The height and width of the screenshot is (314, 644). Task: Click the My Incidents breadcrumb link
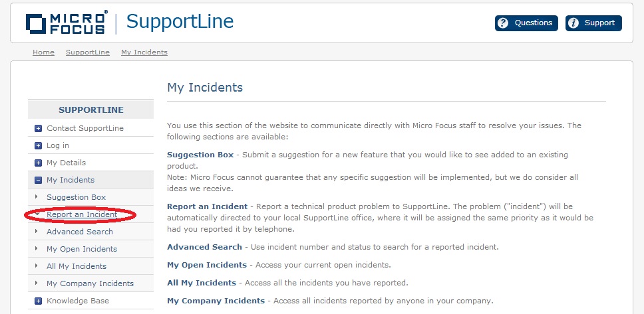point(144,52)
